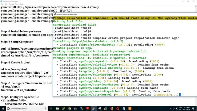Click the taskbar microphone icon
The height and width of the screenshot is (111, 197).
[x=46, y=109]
